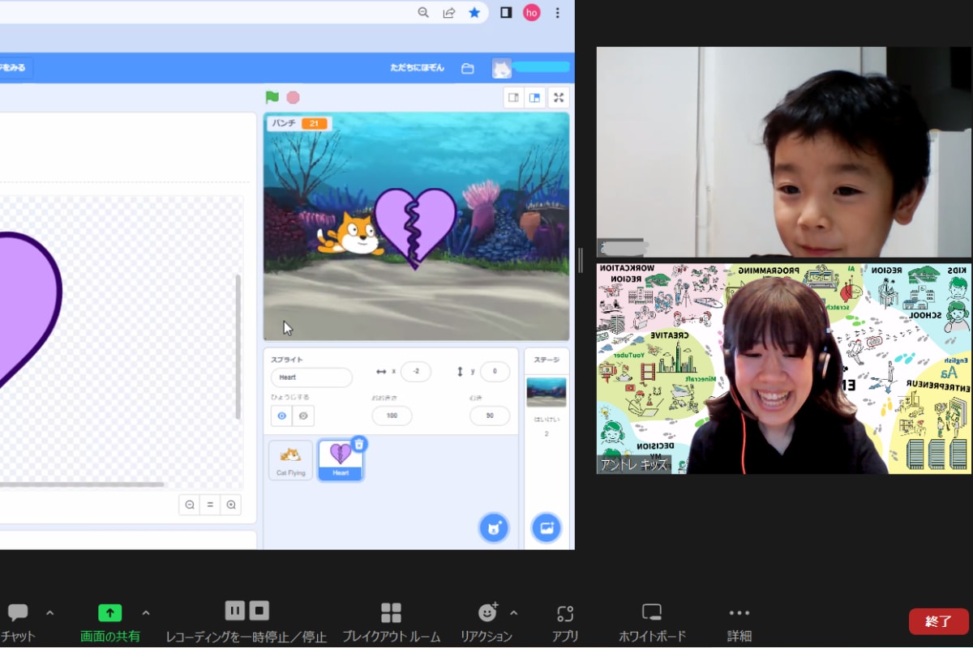
Task: Pause the Zoom recording
Action: (235, 611)
